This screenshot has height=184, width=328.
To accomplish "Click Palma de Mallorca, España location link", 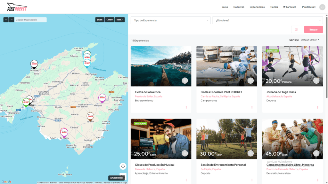I will click(150, 169).
